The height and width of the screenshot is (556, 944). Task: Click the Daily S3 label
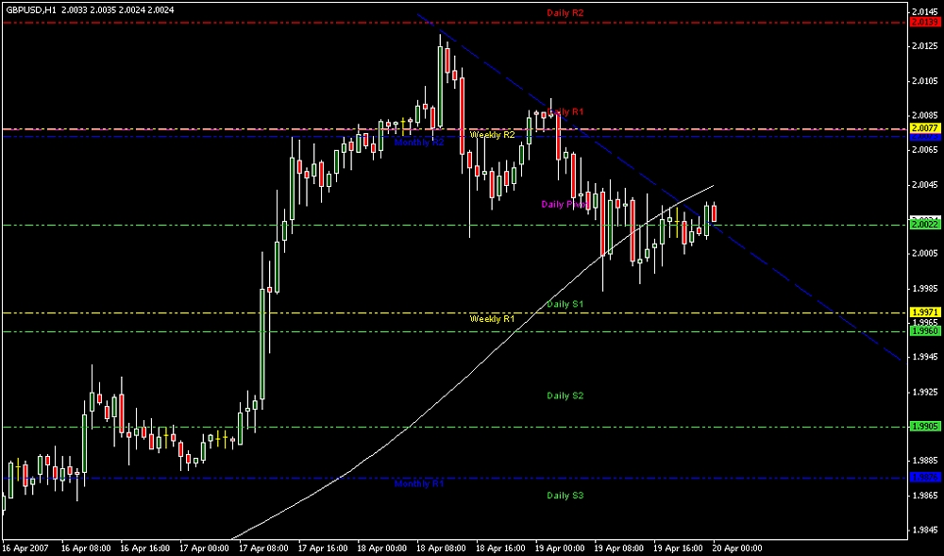point(565,495)
